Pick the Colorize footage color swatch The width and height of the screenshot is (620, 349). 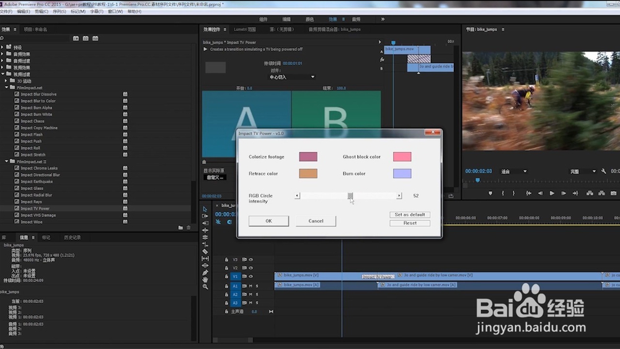(x=308, y=156)
